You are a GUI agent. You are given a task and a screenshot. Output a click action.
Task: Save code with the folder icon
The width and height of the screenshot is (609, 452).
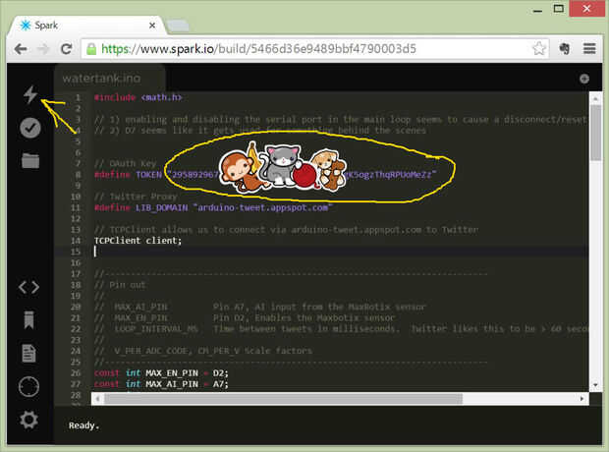[x=30, y=160]
